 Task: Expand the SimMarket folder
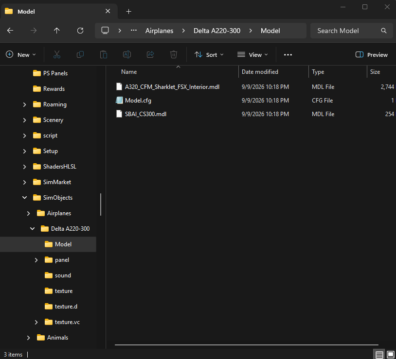pos(24,182)
